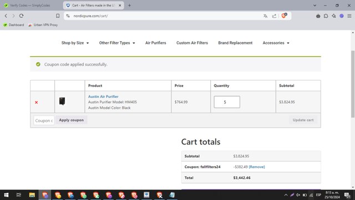Open Brand Replacement menu item
Screen dimensions: 355x200
point(235,43)
